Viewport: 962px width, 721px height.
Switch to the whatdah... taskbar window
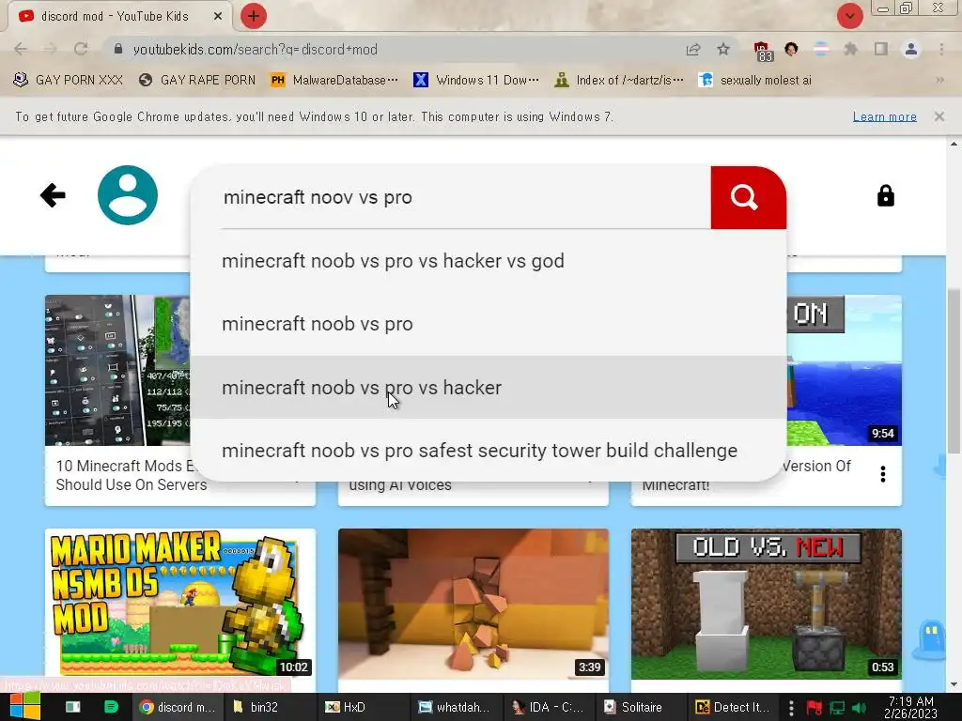455,707
